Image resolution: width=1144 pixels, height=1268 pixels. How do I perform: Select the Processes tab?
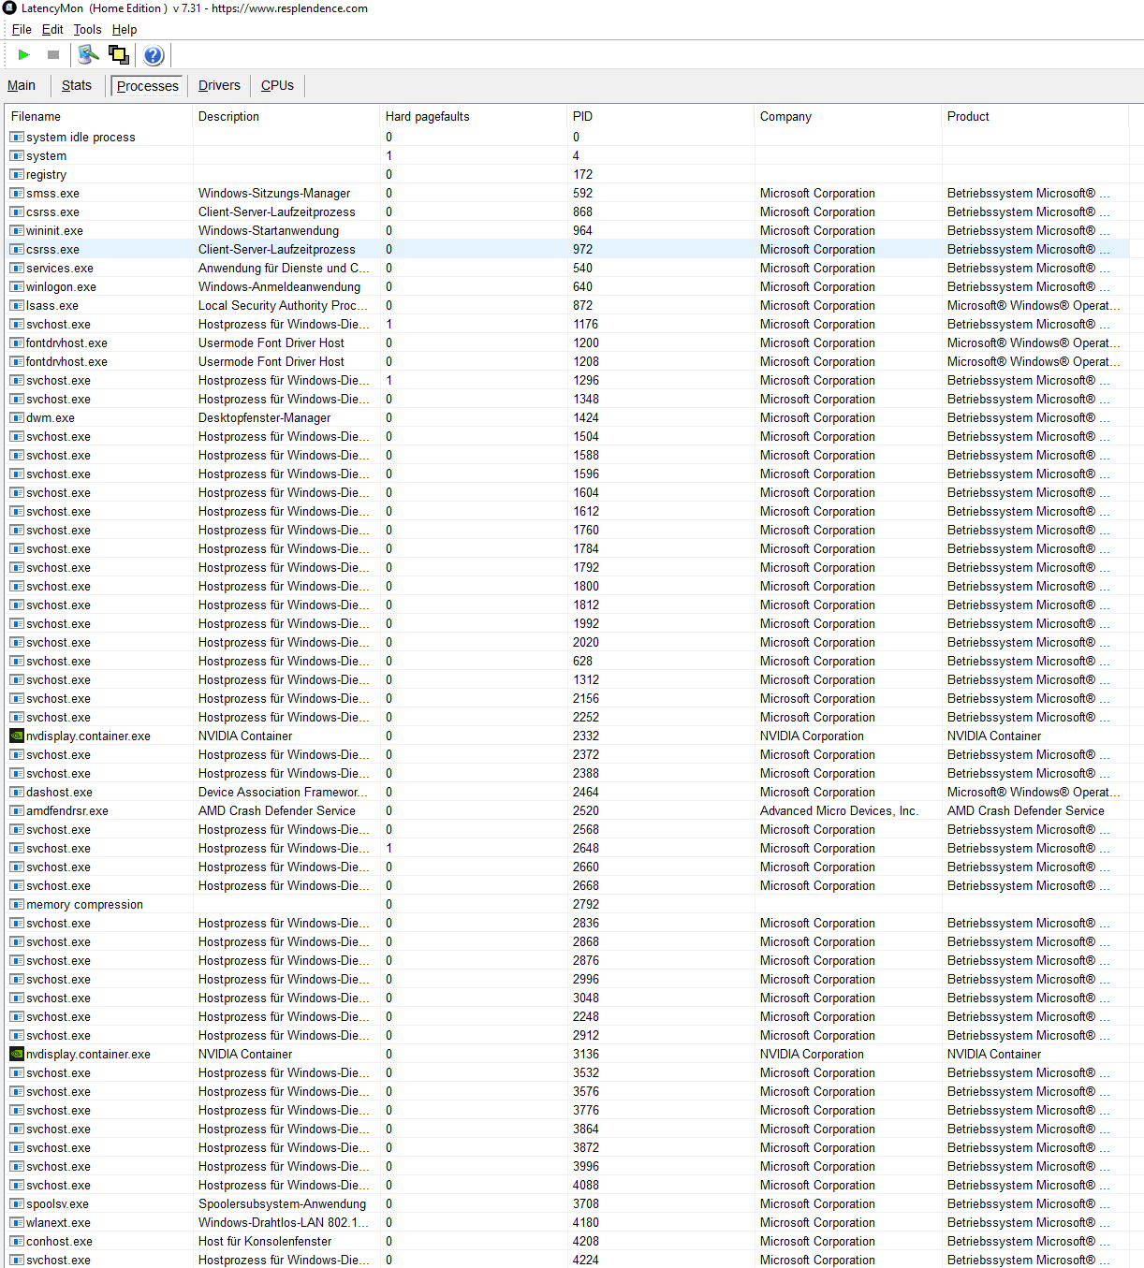point(148,86)
